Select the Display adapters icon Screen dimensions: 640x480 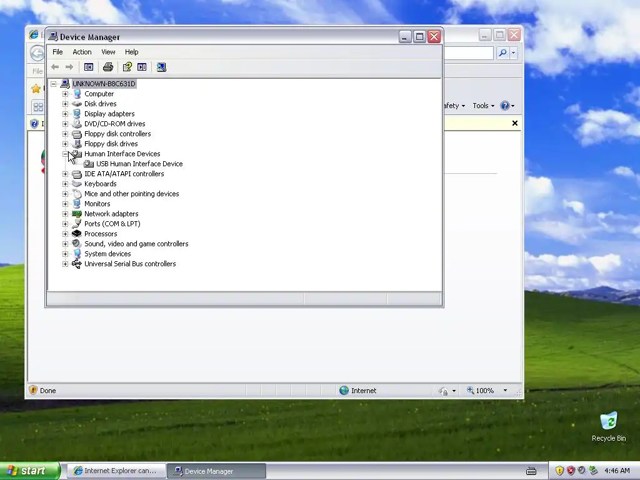[x=77, y=114]
